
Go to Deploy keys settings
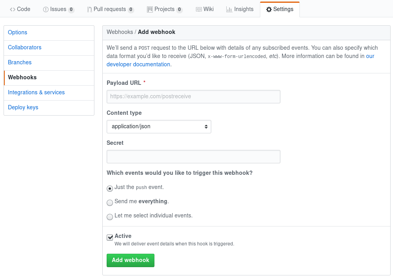point(23,107)
